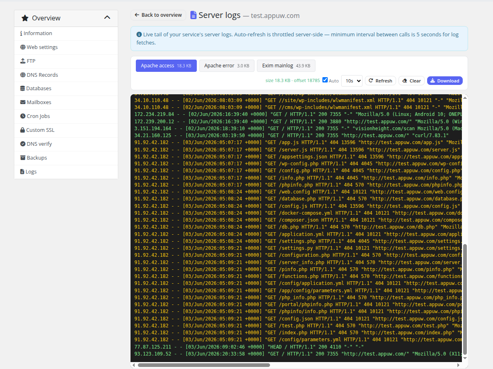Click the horizontal scrollbar left arrow
Image resolution: width=493 pixels, height=369 pixels.
click(133, 365)
